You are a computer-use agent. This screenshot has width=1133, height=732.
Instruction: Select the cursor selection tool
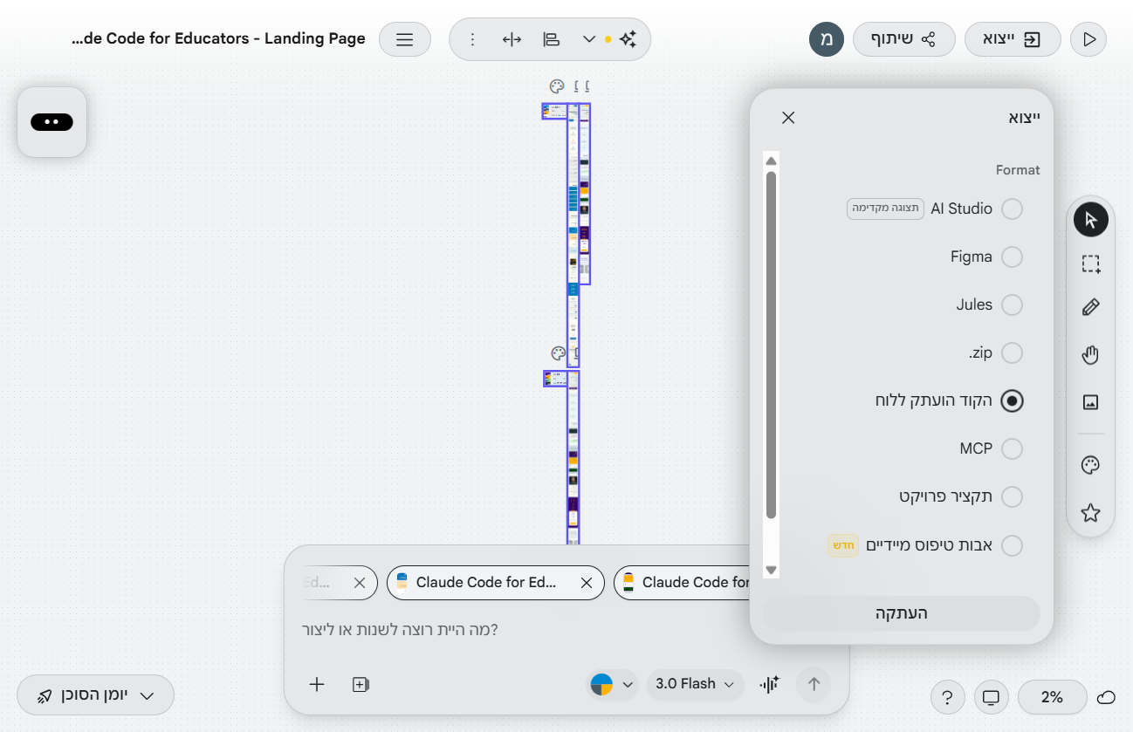coord(1090,219)
